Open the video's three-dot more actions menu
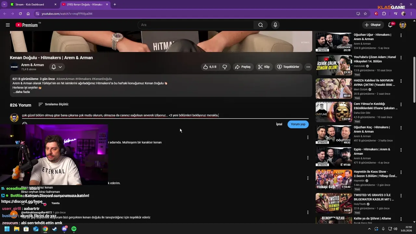 [308, 67]
